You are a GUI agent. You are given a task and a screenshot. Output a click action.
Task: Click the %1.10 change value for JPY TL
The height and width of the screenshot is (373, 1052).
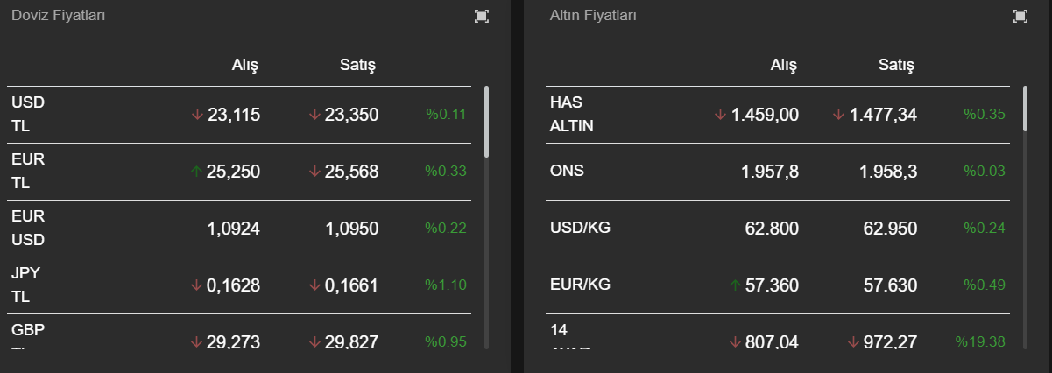446,285
